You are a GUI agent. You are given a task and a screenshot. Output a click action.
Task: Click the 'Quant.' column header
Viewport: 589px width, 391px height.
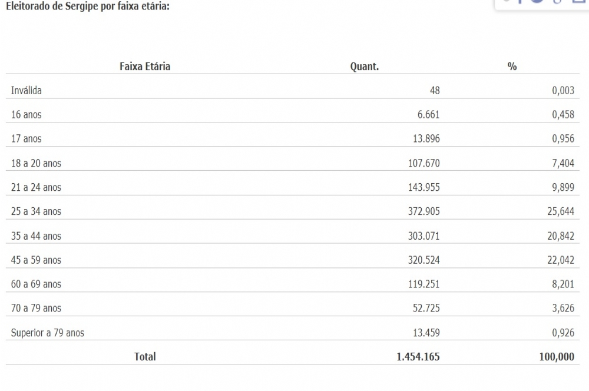[364, 67]
